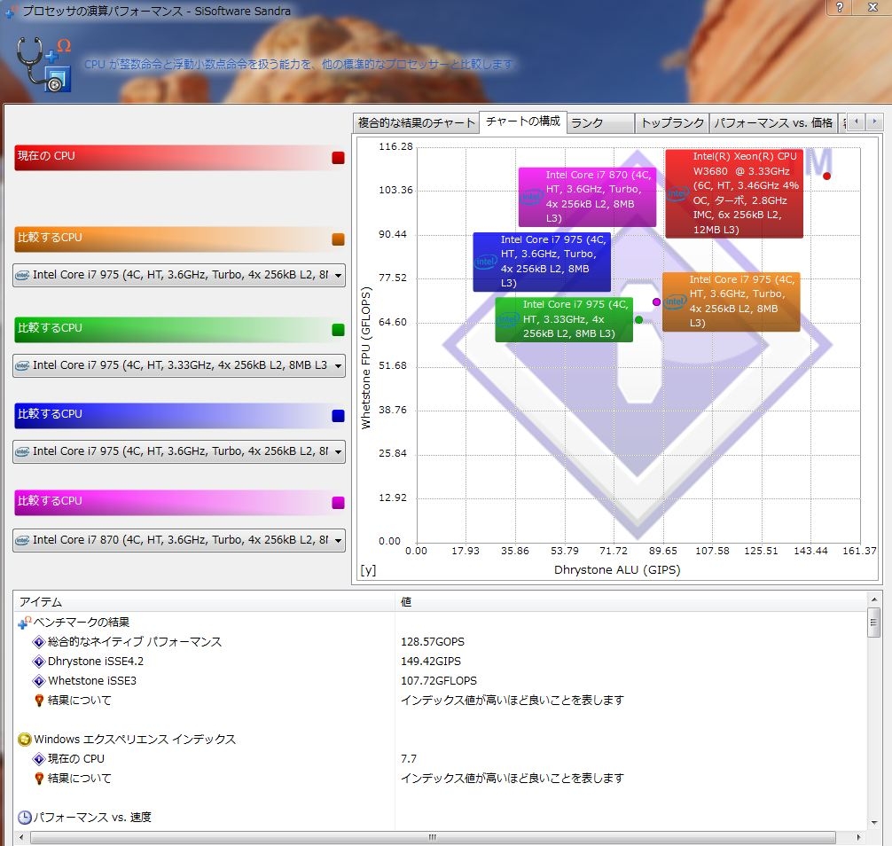Click the stethoscope module icon in header

point(43,64)
